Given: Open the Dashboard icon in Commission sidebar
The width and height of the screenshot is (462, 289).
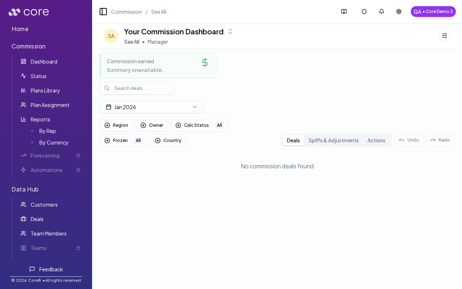Looking at the screenshot, I should point(23,61).
